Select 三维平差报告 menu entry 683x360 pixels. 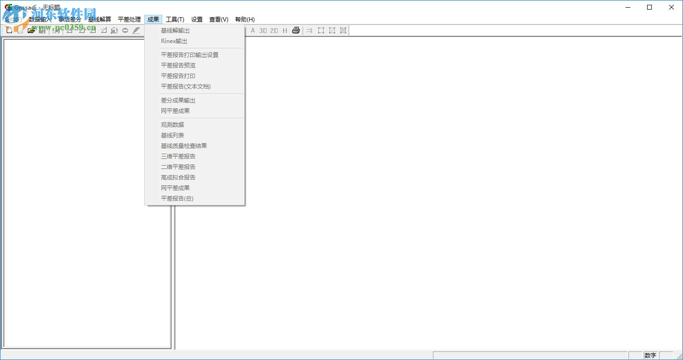[195, 157]
